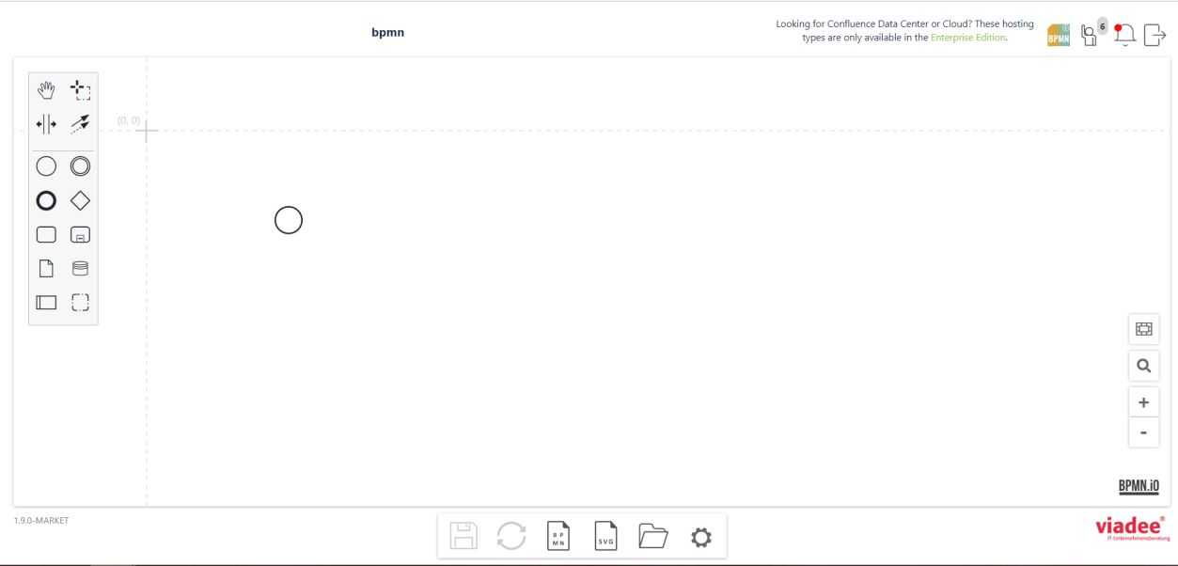Open the Enterprise Edition link
The height and width of the screenshot is (566, 1178).
coord(968,38)
